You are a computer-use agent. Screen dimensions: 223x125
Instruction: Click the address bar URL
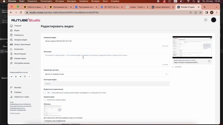64,12
